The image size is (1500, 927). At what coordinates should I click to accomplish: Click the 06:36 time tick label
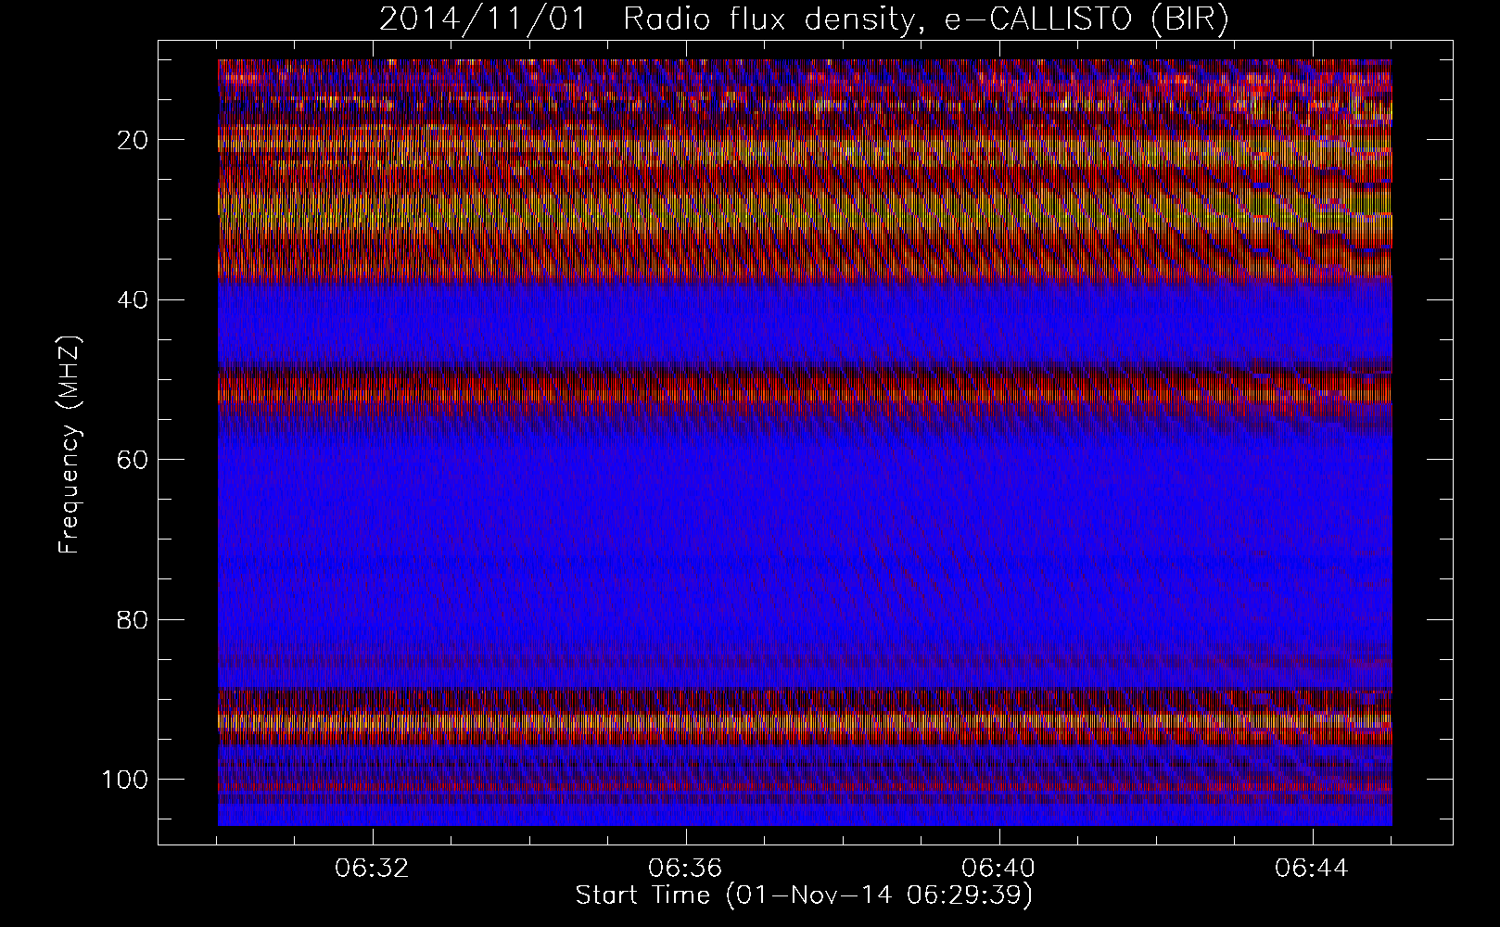tap(685, 869)
